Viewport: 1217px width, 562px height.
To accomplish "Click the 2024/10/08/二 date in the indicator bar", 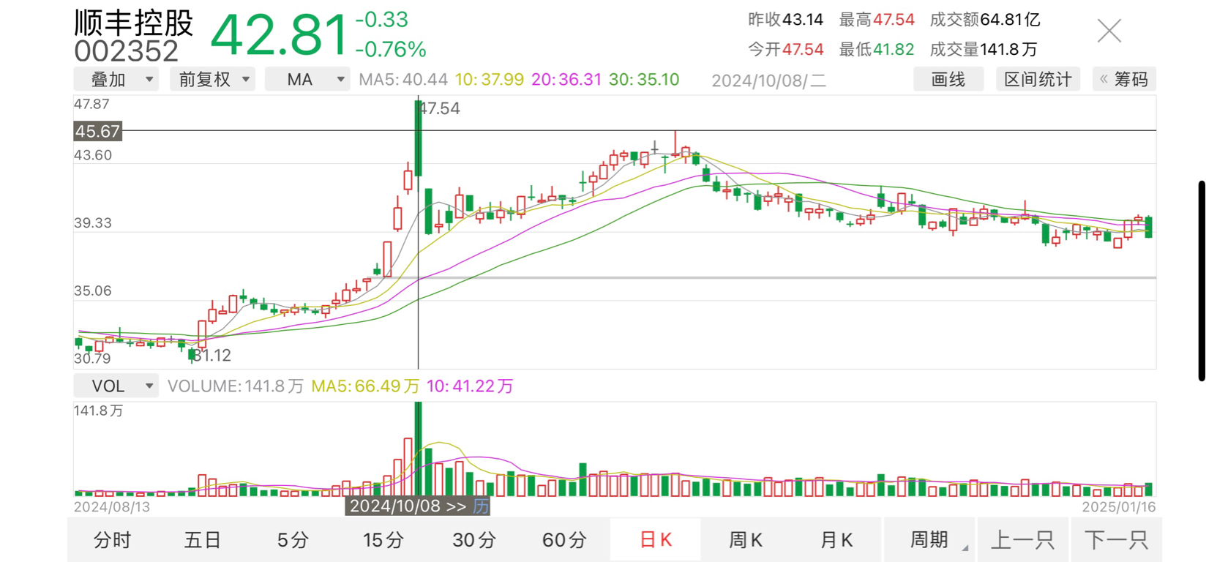I will click(x=768, y=80).
